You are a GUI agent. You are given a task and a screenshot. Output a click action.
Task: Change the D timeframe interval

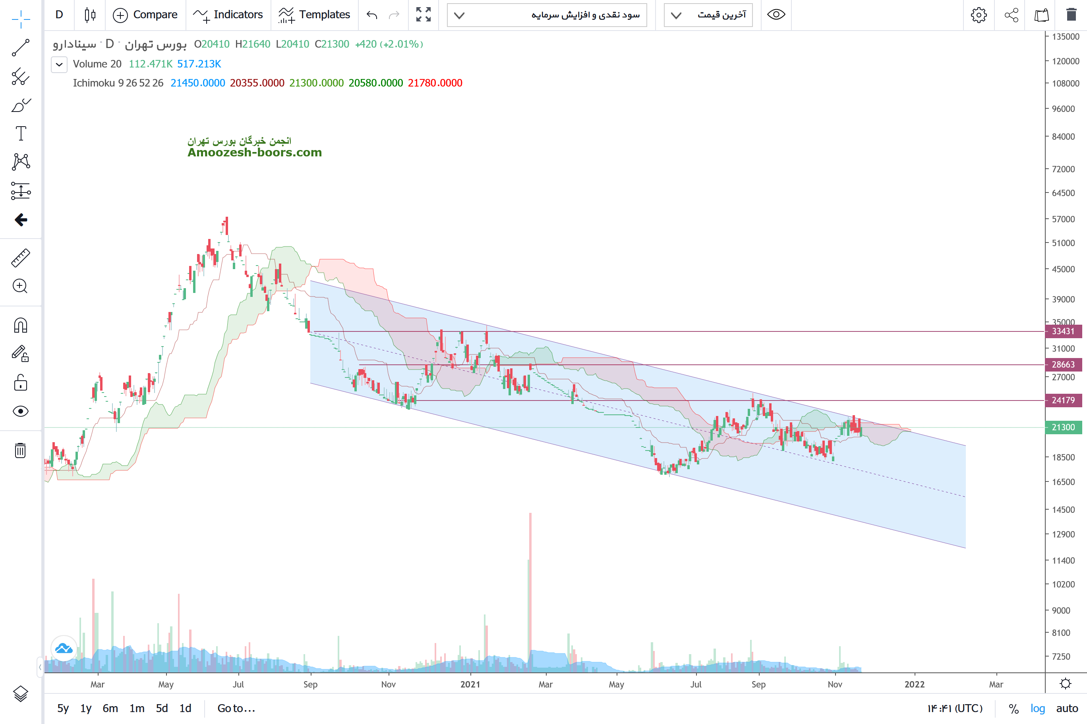pos(59,15)
